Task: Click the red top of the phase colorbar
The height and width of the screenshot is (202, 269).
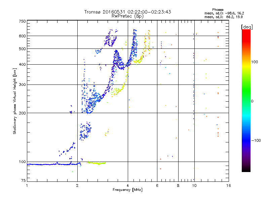Action: point(246,33)
